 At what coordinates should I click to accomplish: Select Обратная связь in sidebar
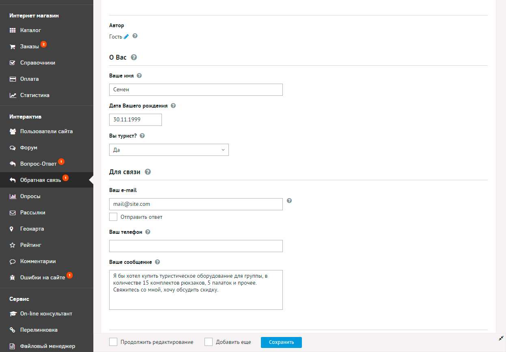47,180
